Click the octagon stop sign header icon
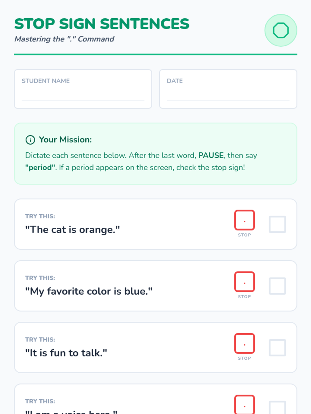Screen dimensions: 311x414 pyautogui.click(x=281, y=30)
